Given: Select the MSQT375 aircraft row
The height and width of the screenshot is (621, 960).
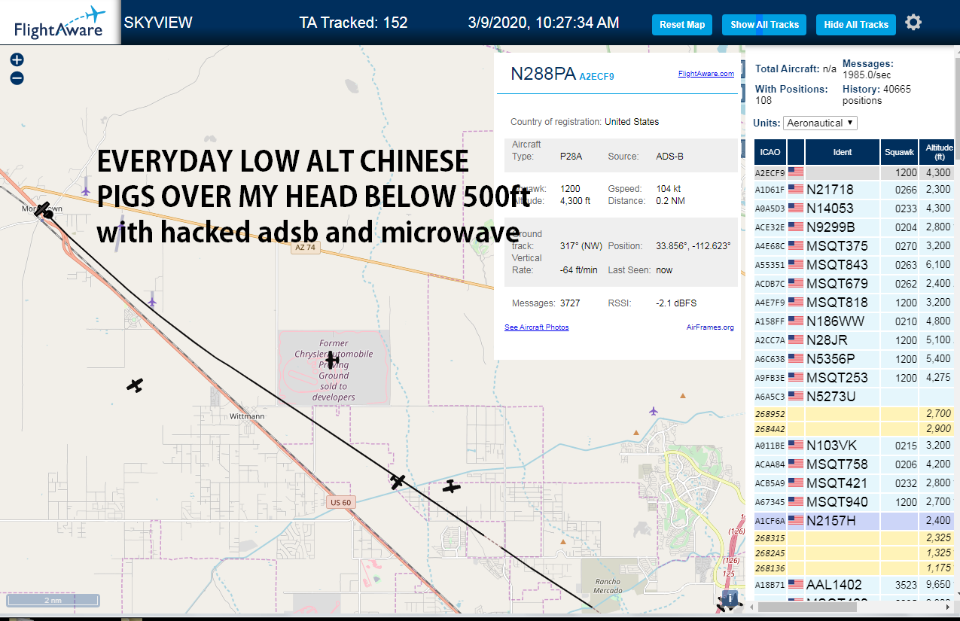Looking at the screenshot, I should [855, 245].
